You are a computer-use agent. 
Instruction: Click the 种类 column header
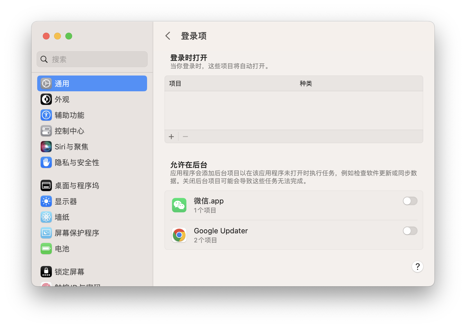click(306, 83)
